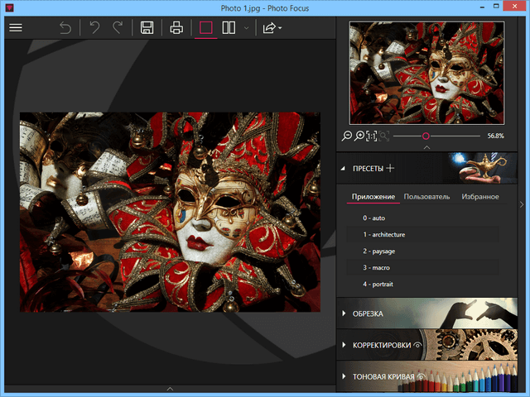Collapse the Пресеты section

coord(344,169)
